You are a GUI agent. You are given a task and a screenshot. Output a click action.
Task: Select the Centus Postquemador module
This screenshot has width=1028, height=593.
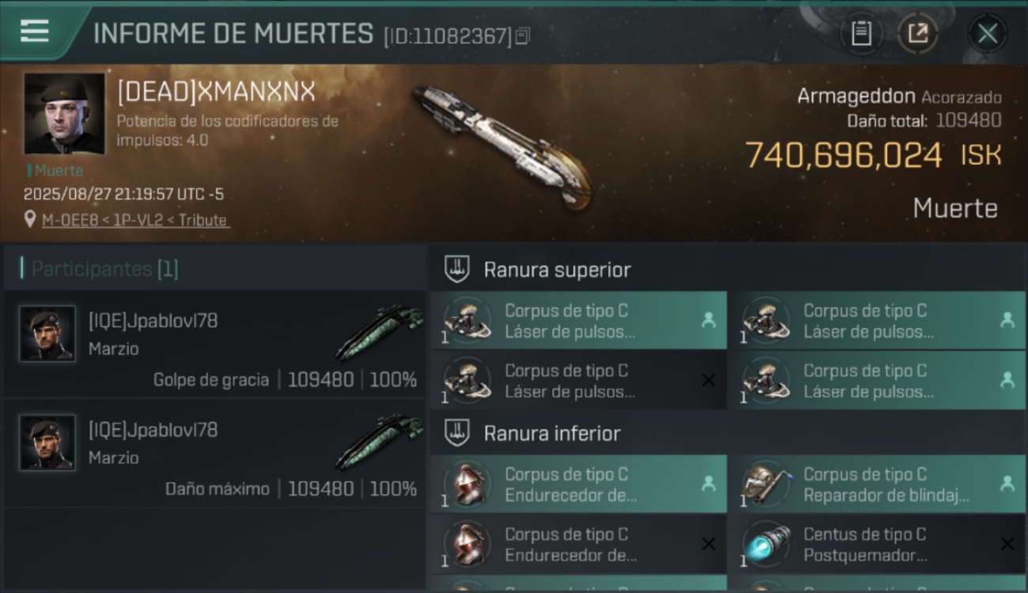877,545
